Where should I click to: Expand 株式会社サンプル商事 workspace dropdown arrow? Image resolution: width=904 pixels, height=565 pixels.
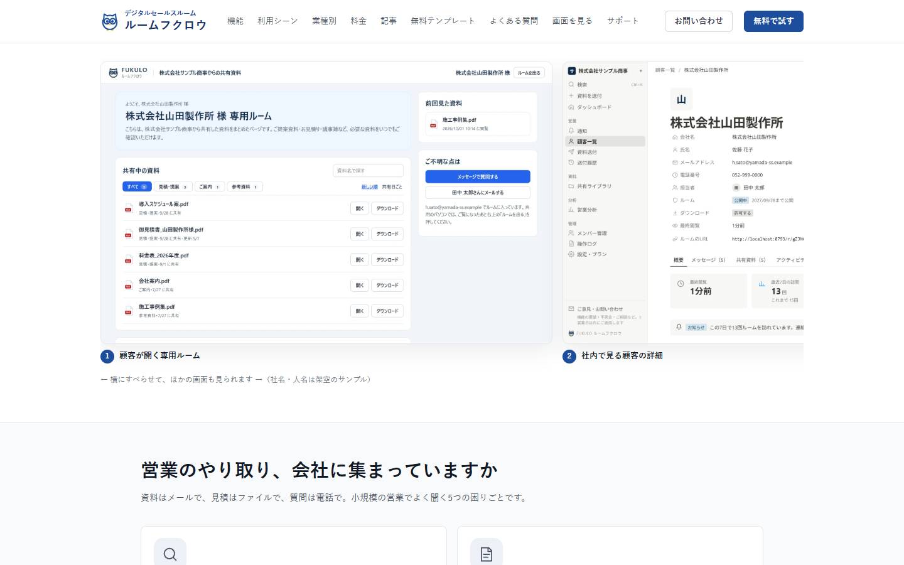(x=640, y=71)
